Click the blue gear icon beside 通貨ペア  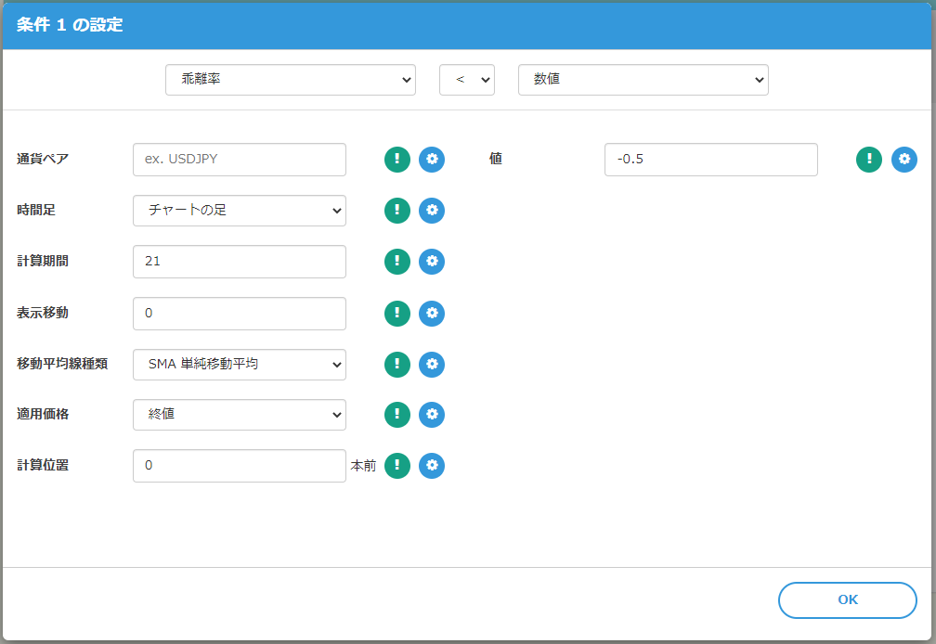(432, 160)
